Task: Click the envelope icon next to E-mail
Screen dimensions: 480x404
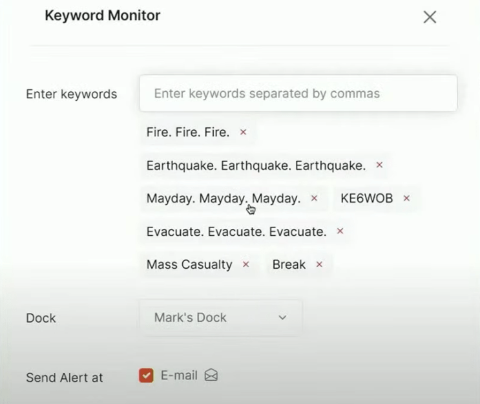Action: pos(211,376)
